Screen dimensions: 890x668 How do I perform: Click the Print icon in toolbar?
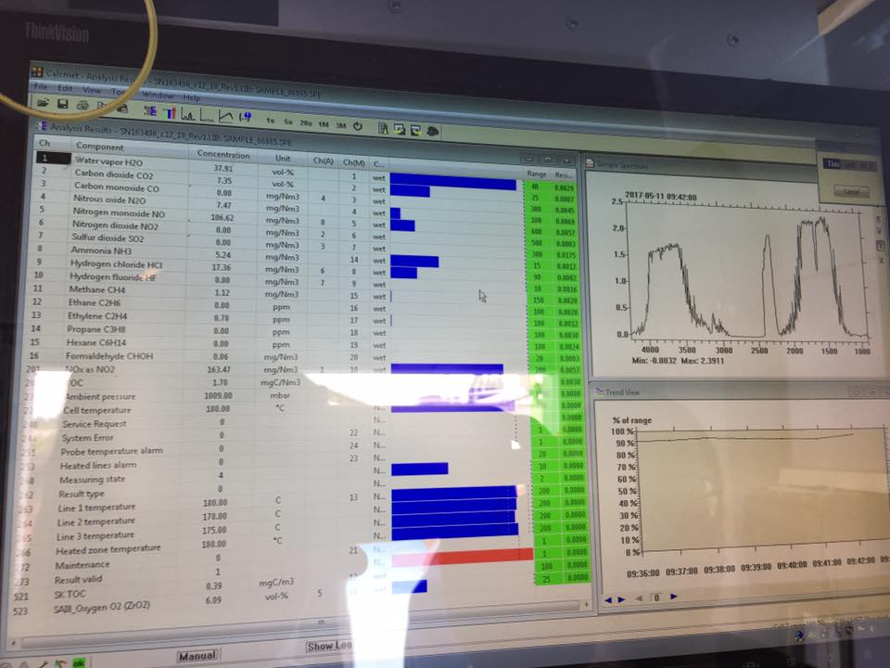[83, 106]
